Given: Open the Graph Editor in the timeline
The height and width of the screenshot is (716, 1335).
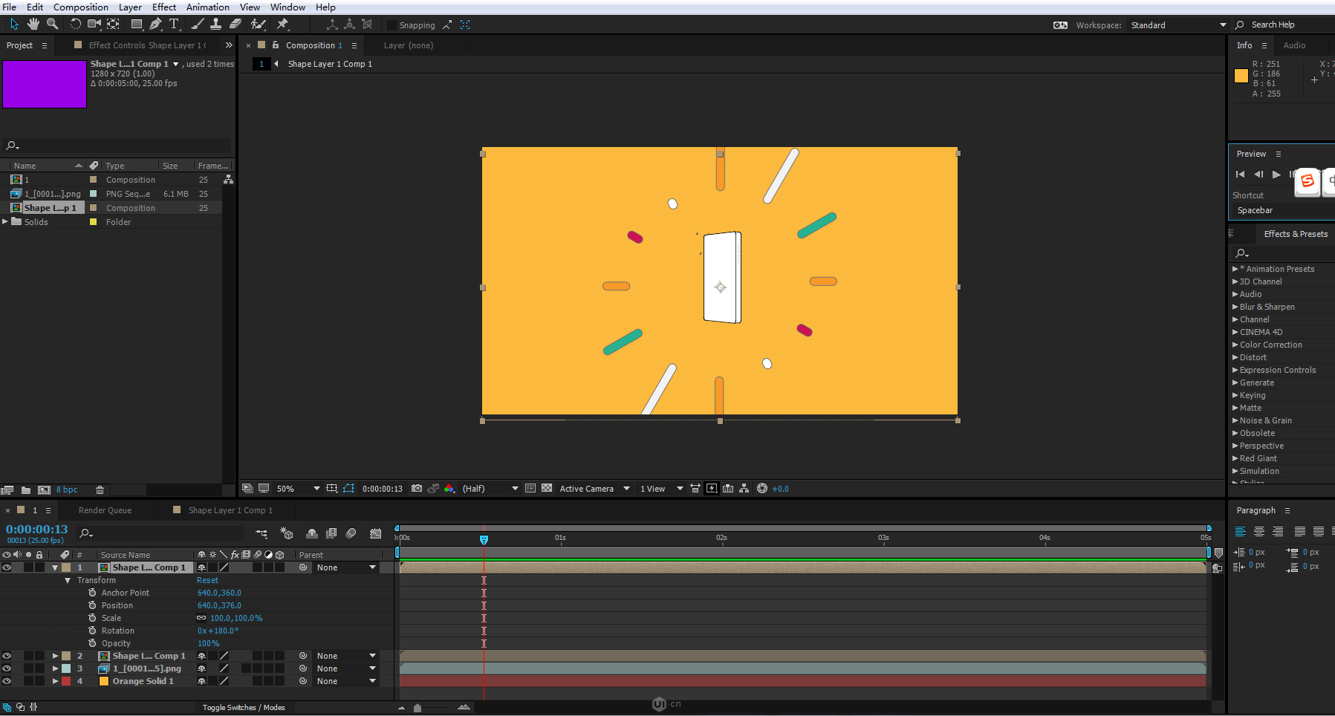Looking at the screenshot, I should 376,533.
